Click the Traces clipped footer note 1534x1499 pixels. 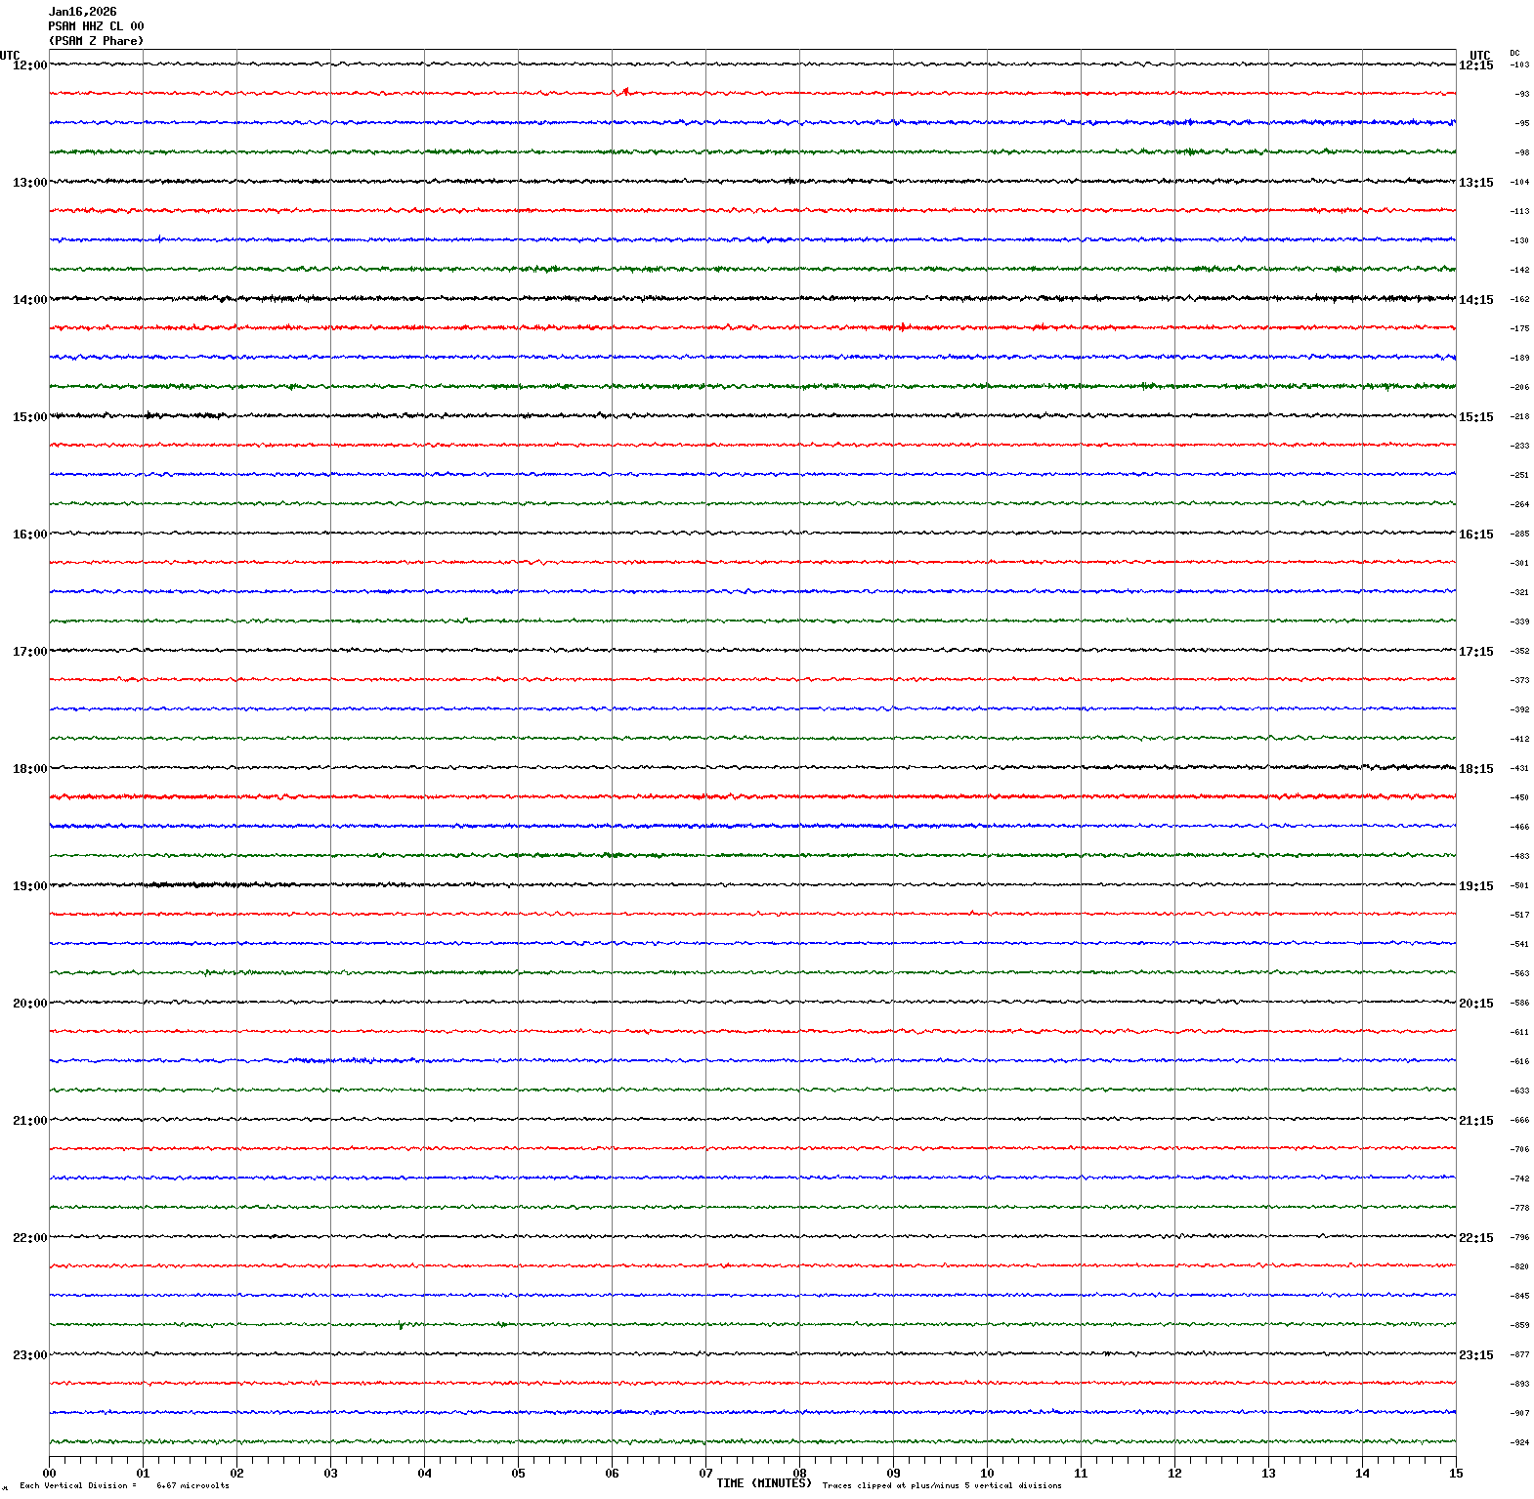click(941, 1485)
